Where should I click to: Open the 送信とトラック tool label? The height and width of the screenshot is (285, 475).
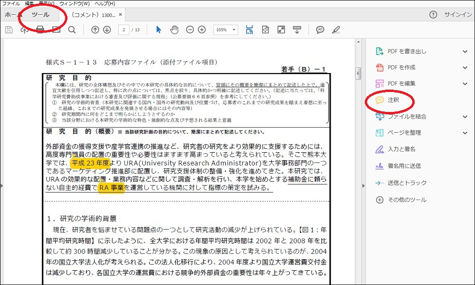[x=407, y=183]
